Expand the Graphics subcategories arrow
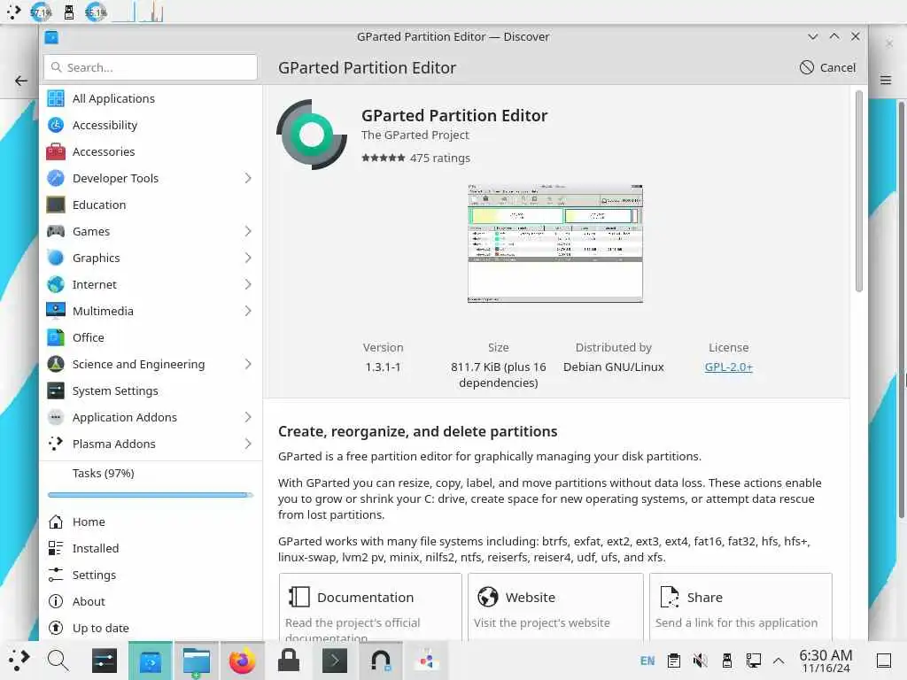Screen dimensions: 907x680 (x=248, y=258)
